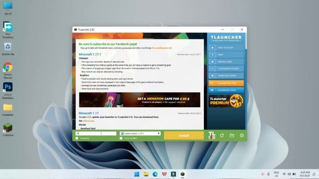Open the Windows Start menu
This screenshot has height=179, width=319.
137,174
